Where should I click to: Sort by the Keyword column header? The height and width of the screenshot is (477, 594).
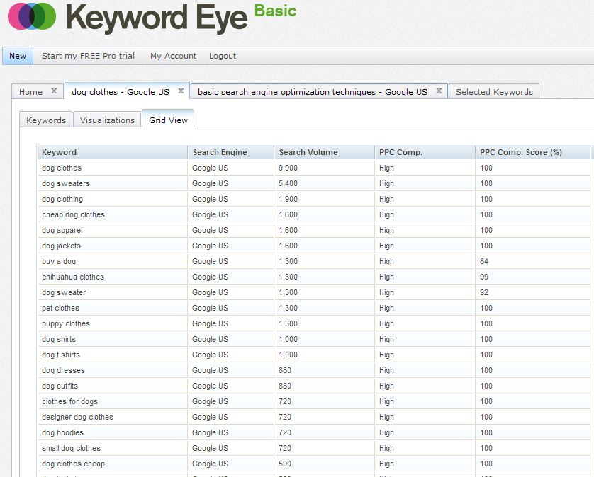pyautogui.click(x=57, y=151)
